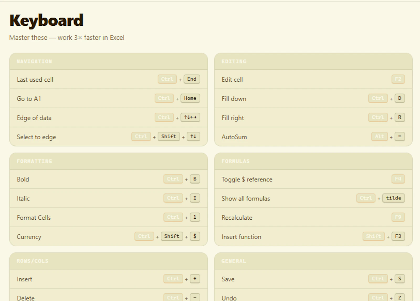Click the plus key badge in Insert row

coord(195,279)
